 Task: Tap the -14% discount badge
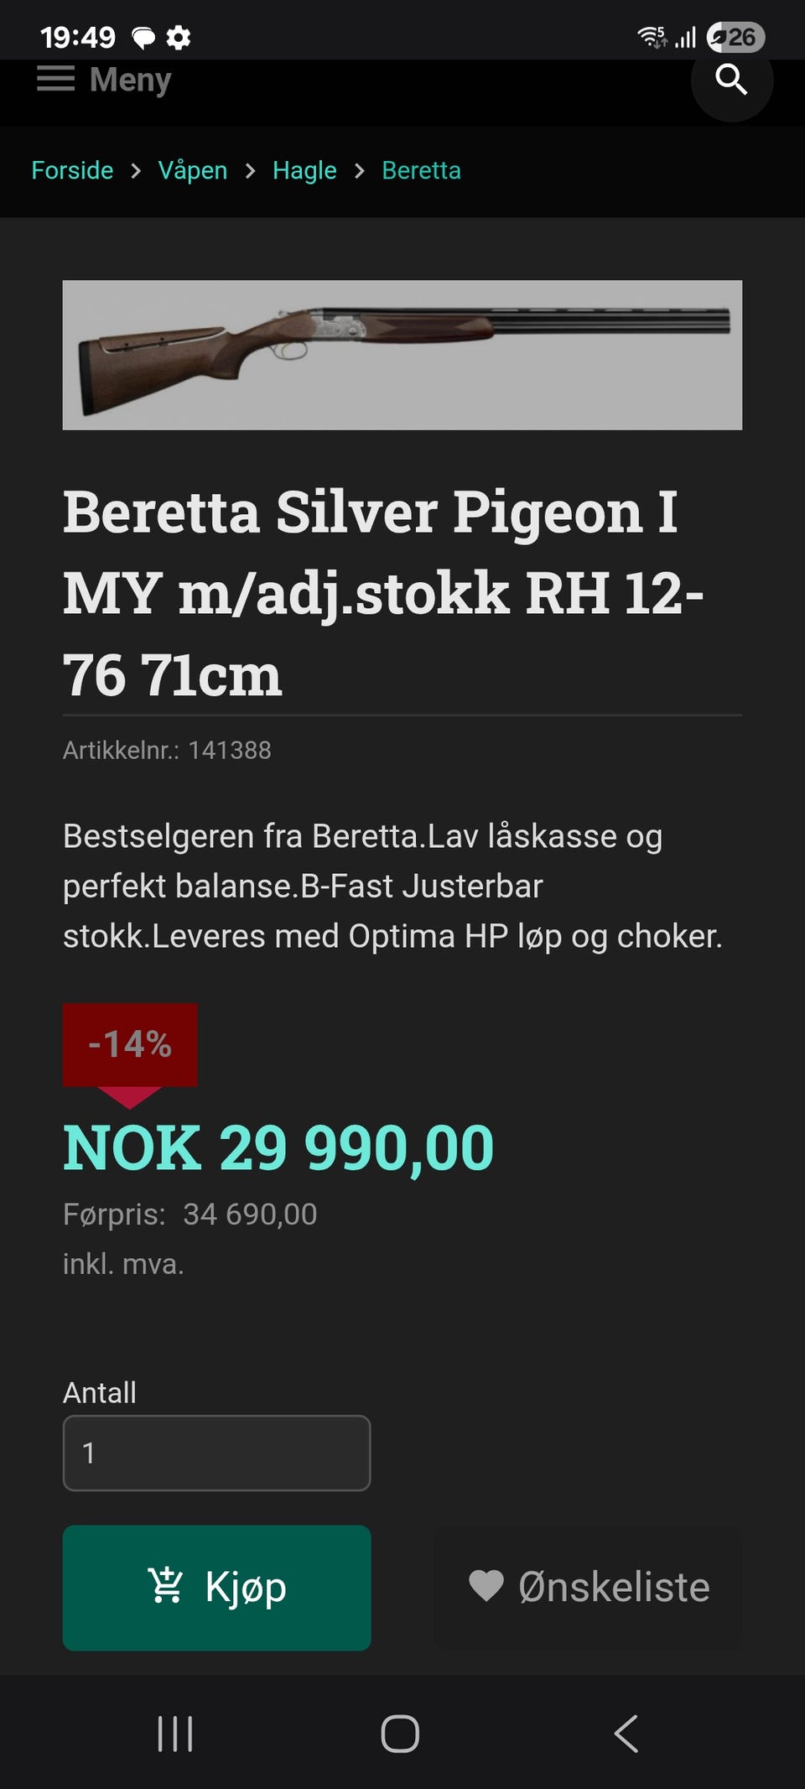click(x=130, y=1044)
